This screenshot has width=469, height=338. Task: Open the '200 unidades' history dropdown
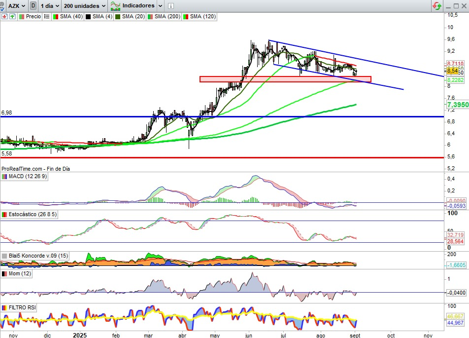click(x=85, y=6)
